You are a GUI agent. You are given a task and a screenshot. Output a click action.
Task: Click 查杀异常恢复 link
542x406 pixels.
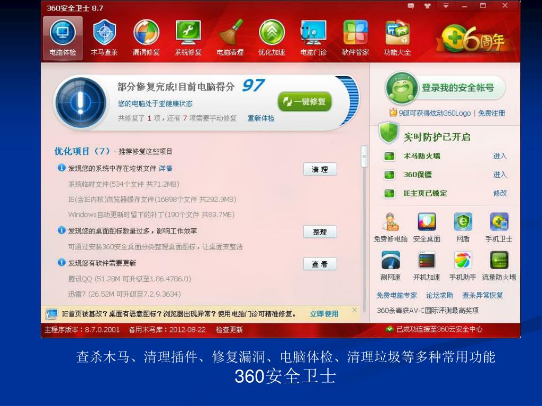click(x=483, y=296)
